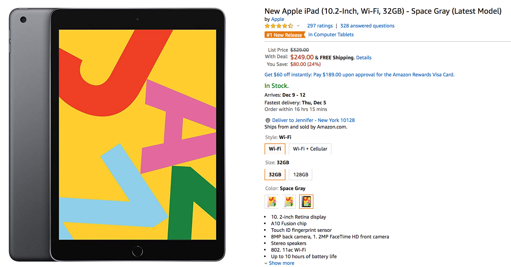Expand Show more feature bullets
This screenshot has height=267, width=511.
pos(281,263)
